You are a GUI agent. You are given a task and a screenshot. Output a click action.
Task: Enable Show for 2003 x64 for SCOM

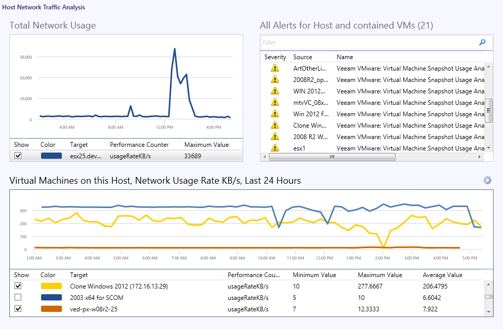point(18,297)
